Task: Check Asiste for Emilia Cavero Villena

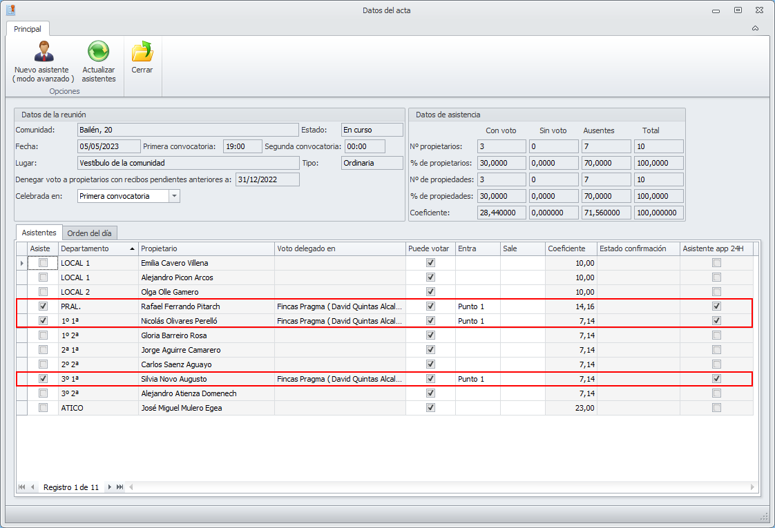Action: tap(44, 263)
